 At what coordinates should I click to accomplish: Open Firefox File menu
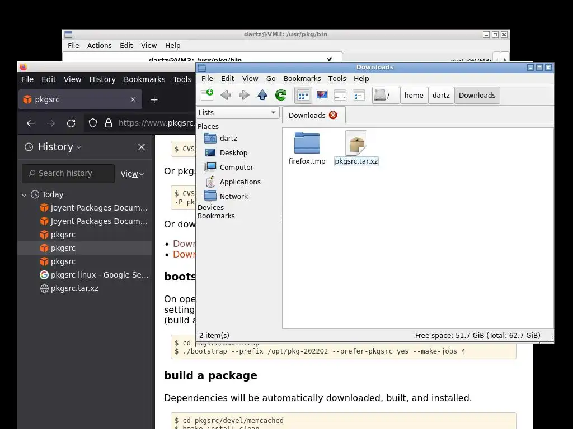(27, 79)
